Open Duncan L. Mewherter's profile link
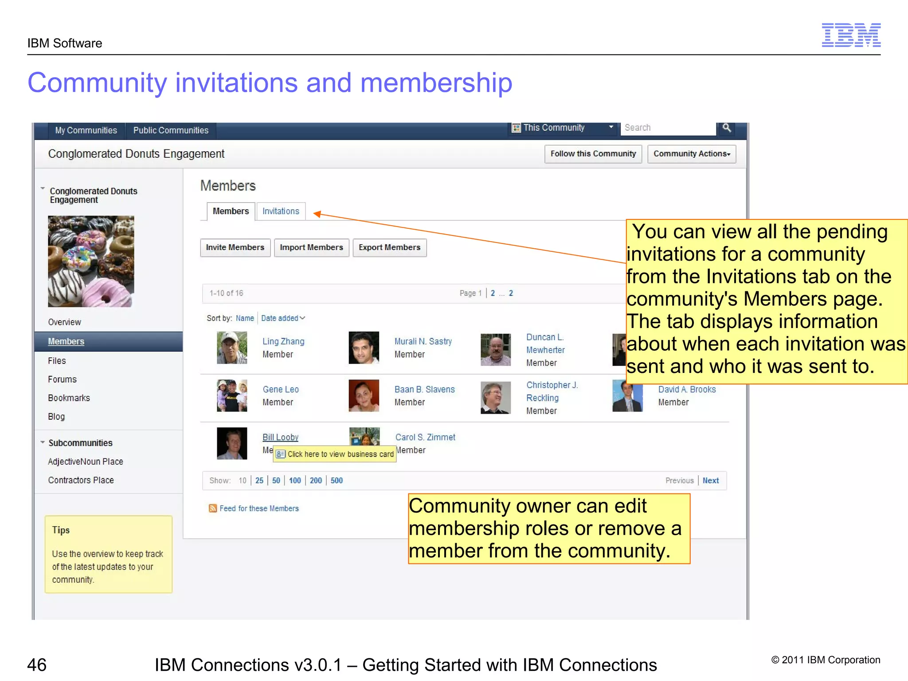908x681 pixels. click(545, 344)
